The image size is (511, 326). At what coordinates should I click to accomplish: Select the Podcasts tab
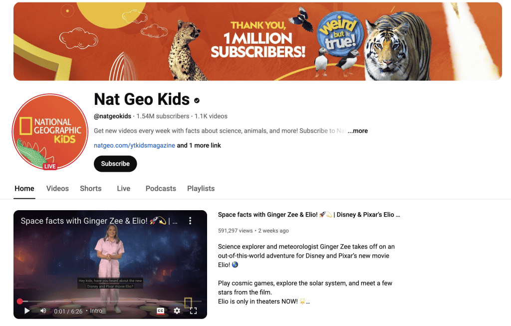click(161, 188)
